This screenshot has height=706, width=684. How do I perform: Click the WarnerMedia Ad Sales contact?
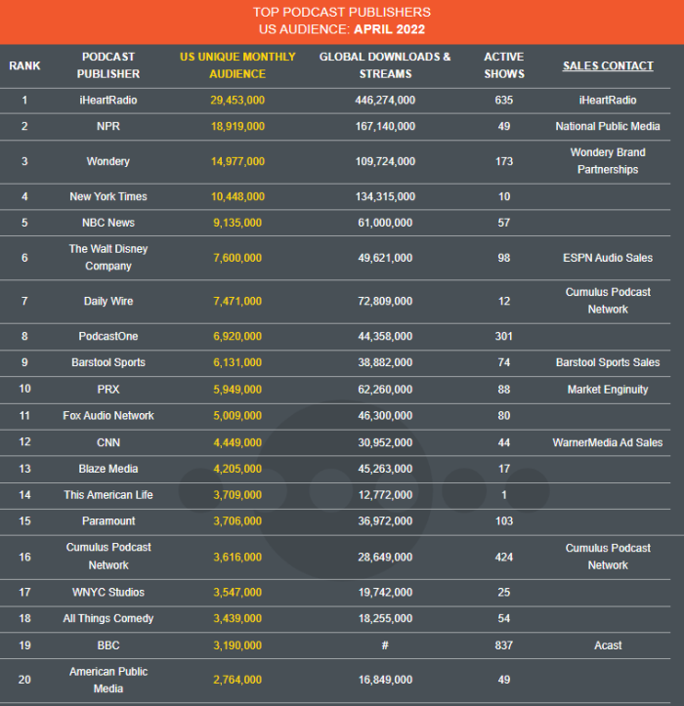608,442
